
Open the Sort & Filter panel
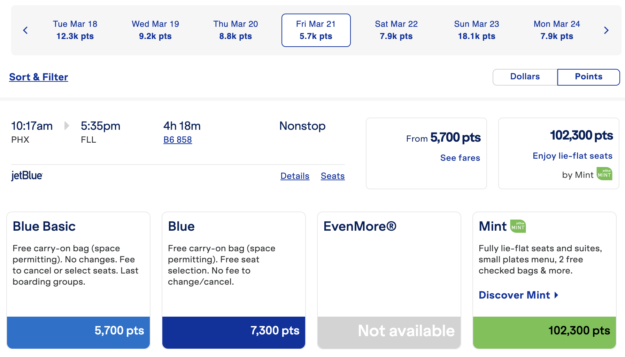coord(38,77)
